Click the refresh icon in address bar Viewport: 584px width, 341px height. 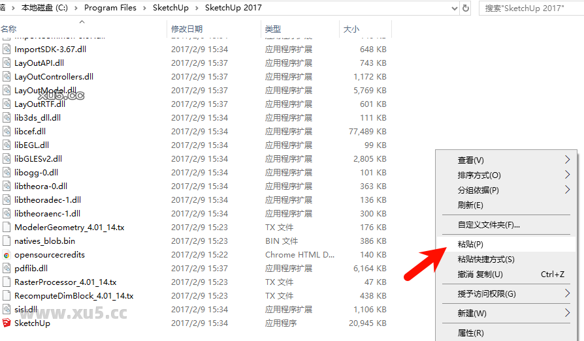click(x=466, y=8)
